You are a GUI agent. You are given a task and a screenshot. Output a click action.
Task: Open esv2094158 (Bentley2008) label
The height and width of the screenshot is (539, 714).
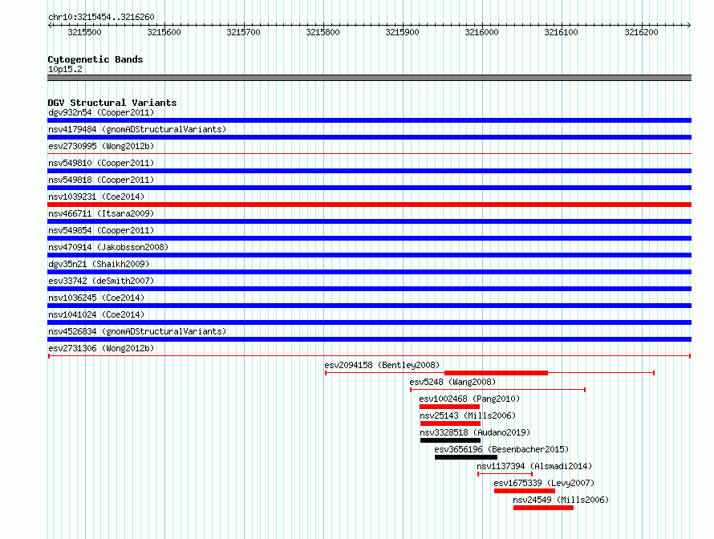(382, 365)
